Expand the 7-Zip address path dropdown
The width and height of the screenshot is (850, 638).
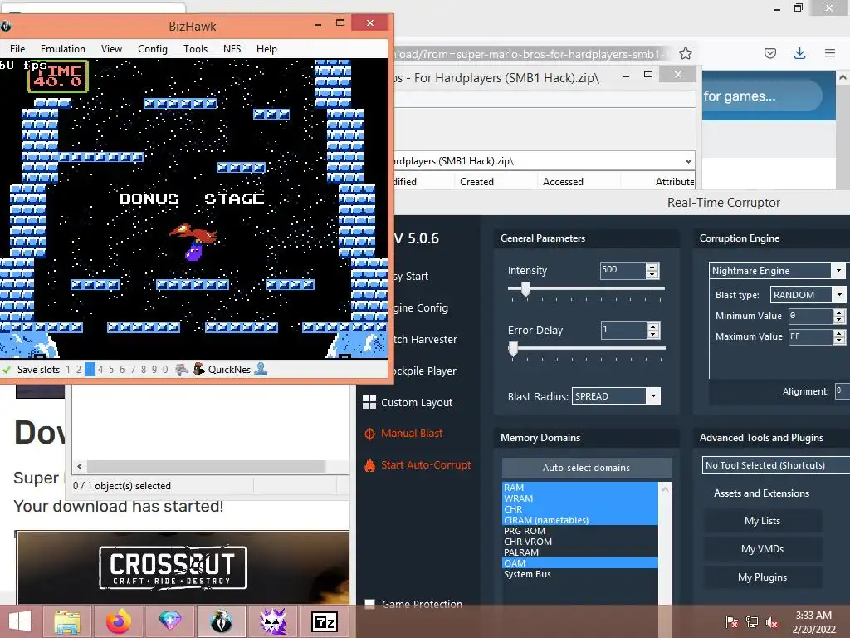(688, 160)
